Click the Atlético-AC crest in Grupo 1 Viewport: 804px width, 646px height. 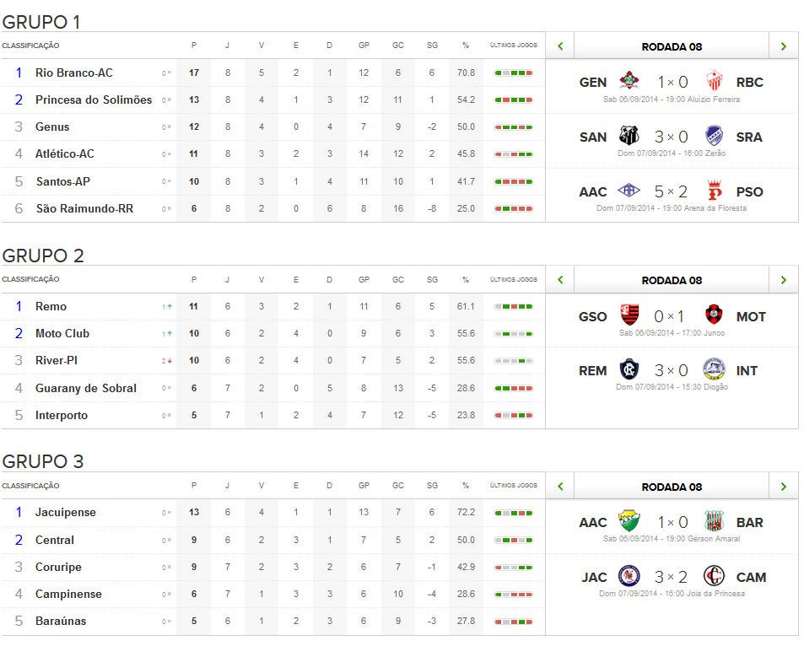pyautogui.click(x=630, y=191)
